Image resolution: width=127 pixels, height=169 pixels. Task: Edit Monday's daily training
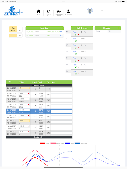[x=76, y=35]
